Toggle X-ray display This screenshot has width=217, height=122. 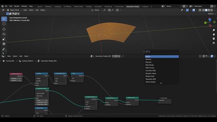tap(200, 10)
